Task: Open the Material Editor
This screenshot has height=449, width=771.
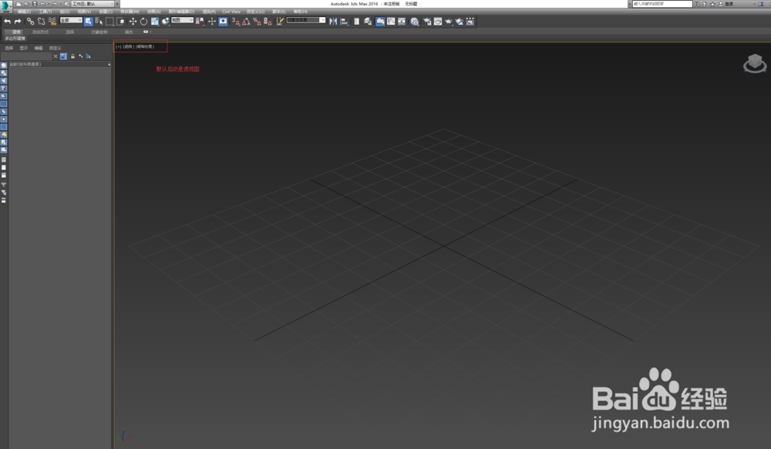Action: click(x=414, y=22)
